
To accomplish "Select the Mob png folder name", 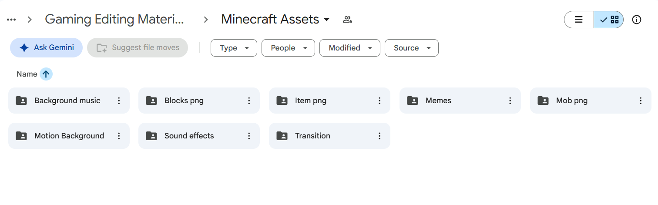I will pyautogui.click(x=572, y=101).
